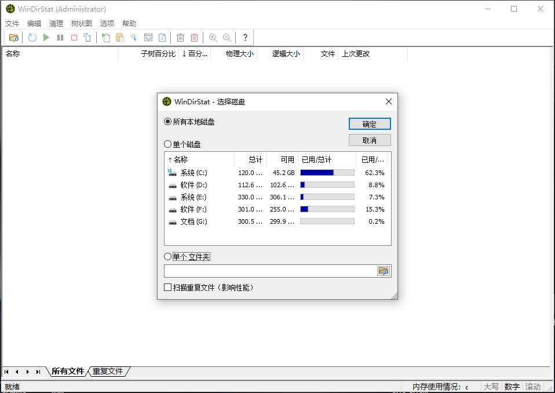The width and height of the screenshot is (555, 393).
Task: Select the 单个磁盘 radio option
Action: click(168, 144)
